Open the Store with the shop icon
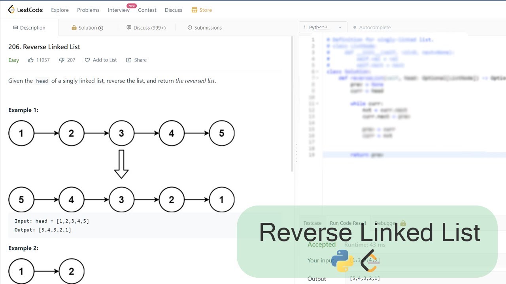 pyautogui.click(x=202, y=10)
